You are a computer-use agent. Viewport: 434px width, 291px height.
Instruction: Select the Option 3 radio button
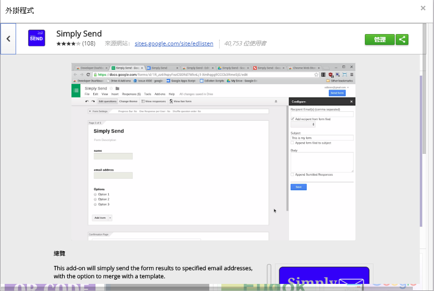95,204
